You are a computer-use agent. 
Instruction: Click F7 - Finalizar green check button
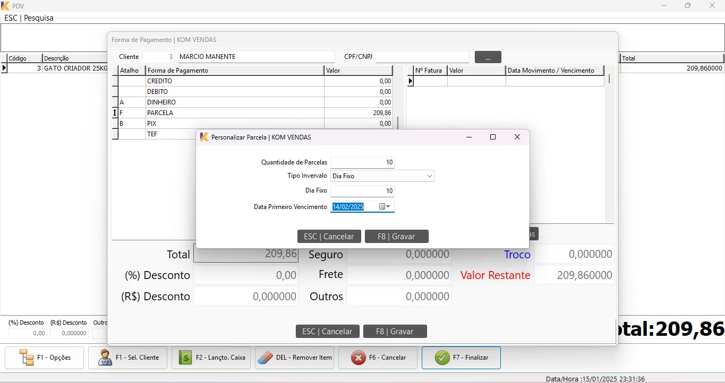461,358
